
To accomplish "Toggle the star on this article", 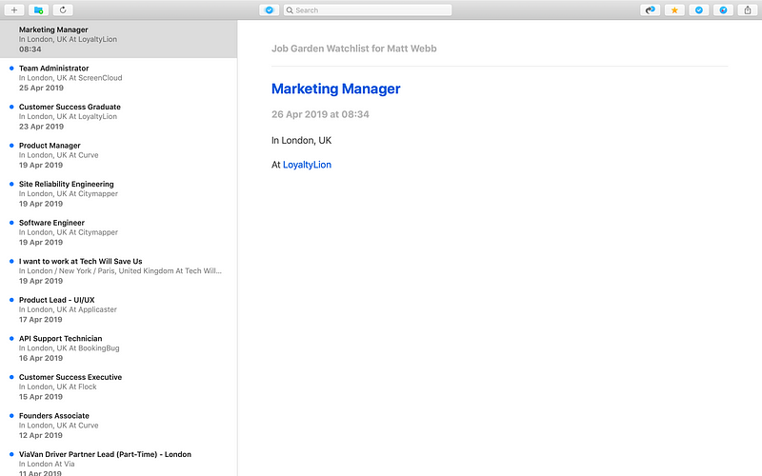I will [674, 10].
